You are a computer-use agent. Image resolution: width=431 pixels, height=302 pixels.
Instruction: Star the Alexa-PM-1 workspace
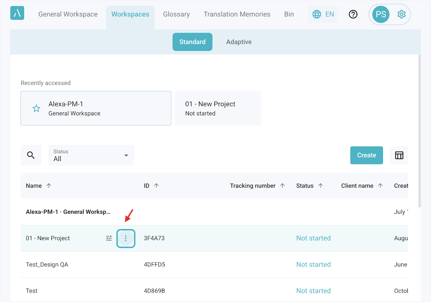tap(36, 108)
